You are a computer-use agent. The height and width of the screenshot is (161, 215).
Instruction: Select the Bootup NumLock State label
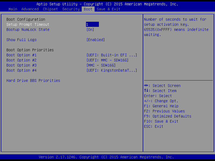[x=28, y=30]
